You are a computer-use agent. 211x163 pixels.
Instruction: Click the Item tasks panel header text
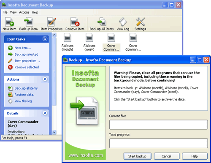click(x=16, y=39)
